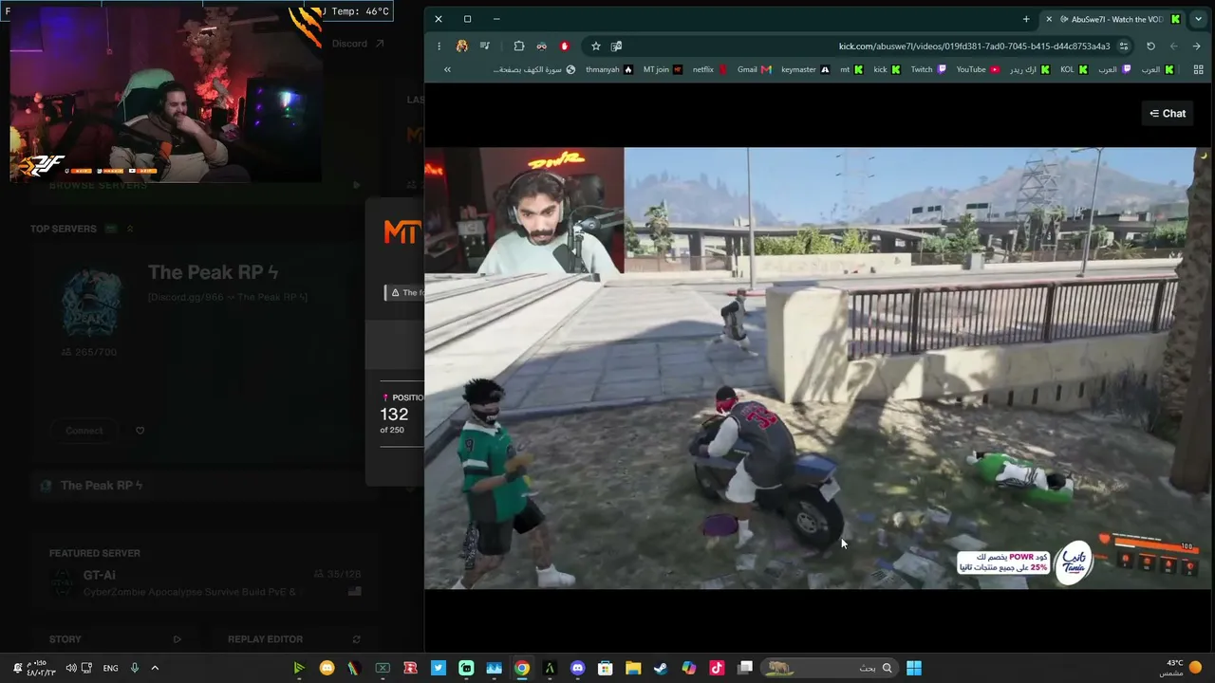The height and width of the screenshot is (683, 1215).
Task: Open the Extensions puzzle menu
Action: [518, 46]
